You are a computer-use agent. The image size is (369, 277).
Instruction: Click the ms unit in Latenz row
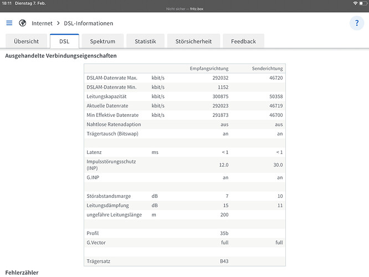155,152
